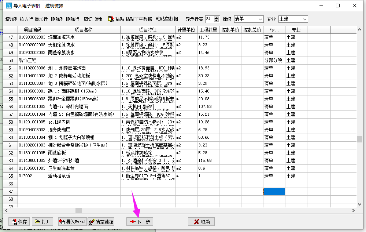This screenshot has height=232, width=366.
Task: Click name cell 卫生间洗漱台
Action: pyautogui.click(x=84, y=168)
